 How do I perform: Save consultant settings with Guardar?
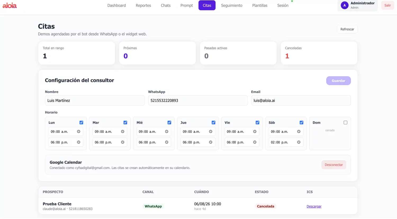(x=338, y=81)
